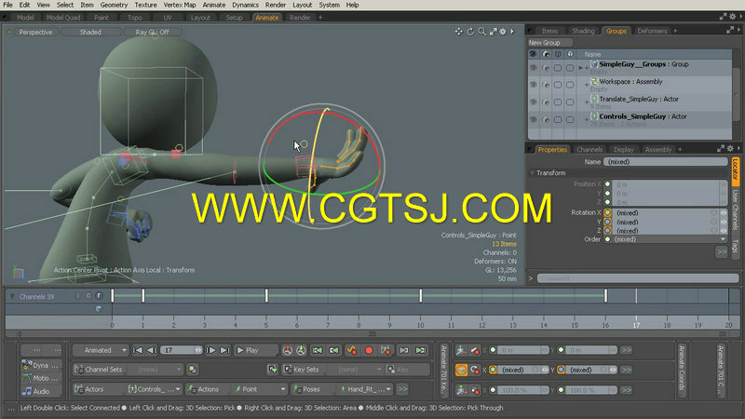Open the Controls_ actor dropdown
Screen dimensions: 745x419
[x=155, y=389]
